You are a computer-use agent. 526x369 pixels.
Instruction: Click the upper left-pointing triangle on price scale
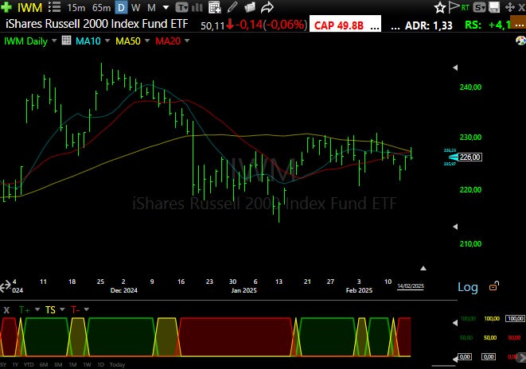point(455,68)
